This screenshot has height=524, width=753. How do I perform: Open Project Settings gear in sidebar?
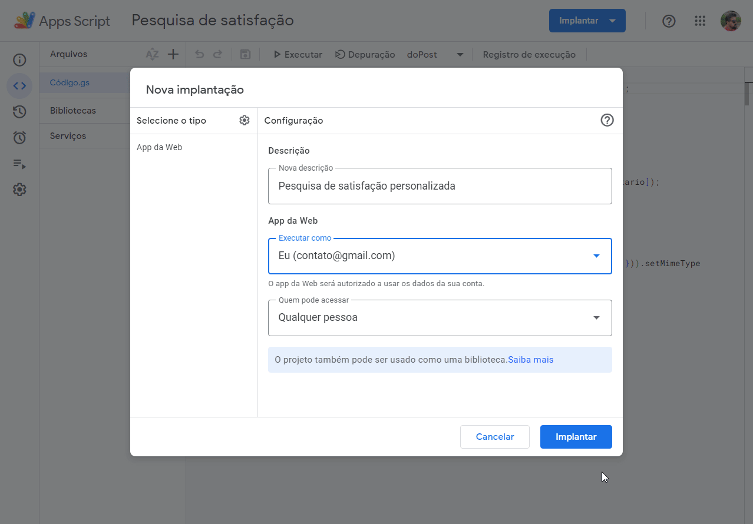[x=19, y=190]
